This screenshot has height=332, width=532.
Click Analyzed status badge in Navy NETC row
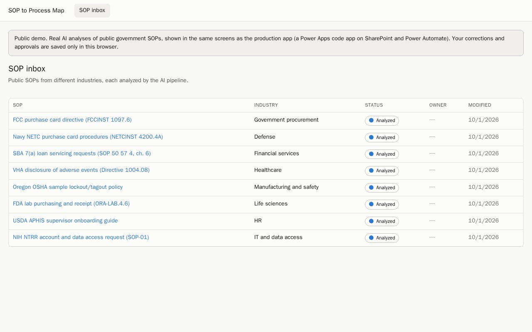[x=382, y=137]
